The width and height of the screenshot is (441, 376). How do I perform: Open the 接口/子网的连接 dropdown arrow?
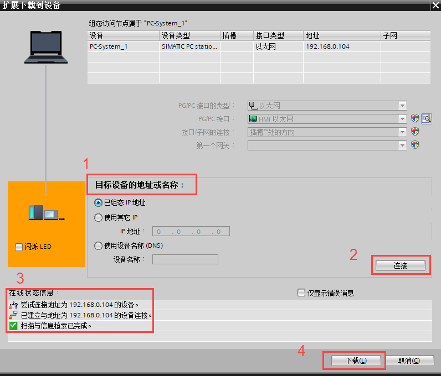(402, 132)
